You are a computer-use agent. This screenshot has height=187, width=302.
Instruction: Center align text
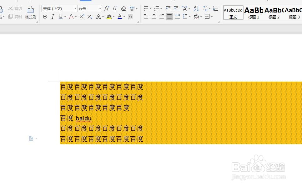(x=154, y=17)
